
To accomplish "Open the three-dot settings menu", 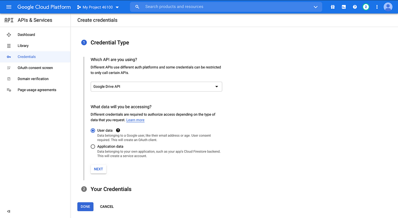I will pos(377,7).
